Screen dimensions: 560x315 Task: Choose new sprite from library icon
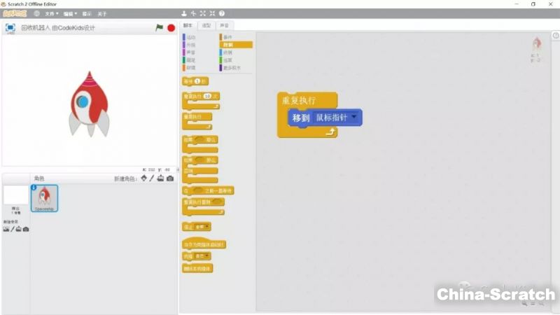point(144,178)
